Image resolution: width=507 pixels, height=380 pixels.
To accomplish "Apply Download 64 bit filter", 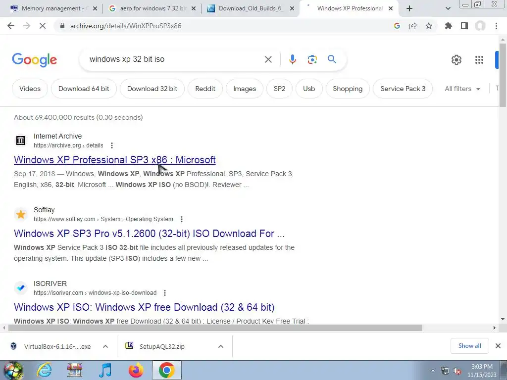I will click(84, 89).
